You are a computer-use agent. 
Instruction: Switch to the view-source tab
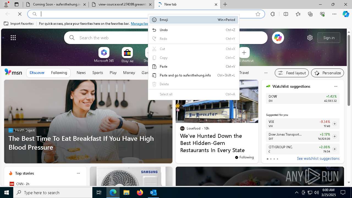click(x=121, y=4)
